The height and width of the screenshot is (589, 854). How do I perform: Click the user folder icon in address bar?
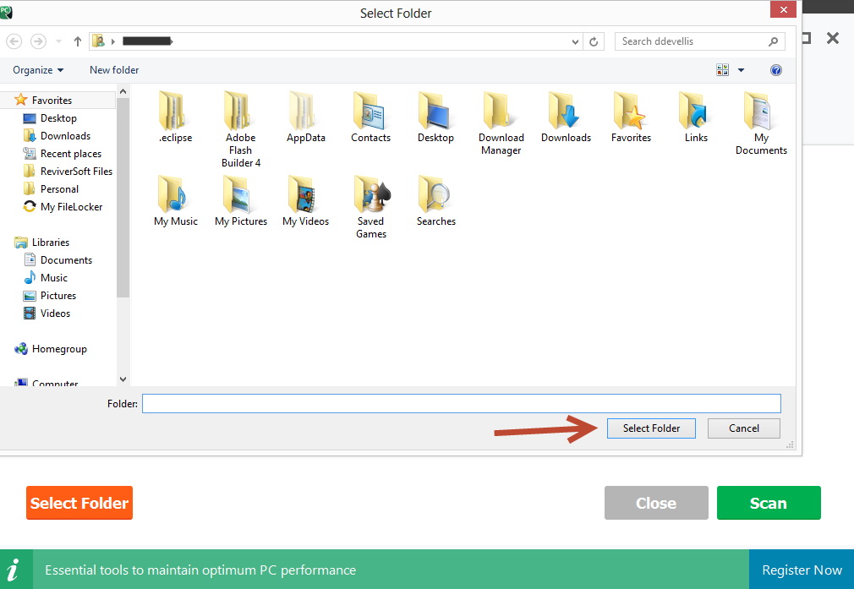[99, 41]
